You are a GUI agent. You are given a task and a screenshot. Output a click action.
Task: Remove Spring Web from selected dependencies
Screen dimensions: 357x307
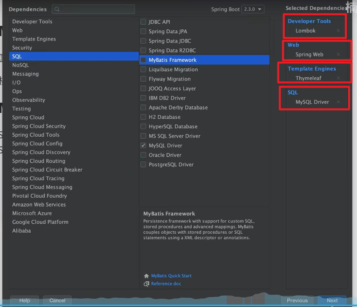click(338, 54)
